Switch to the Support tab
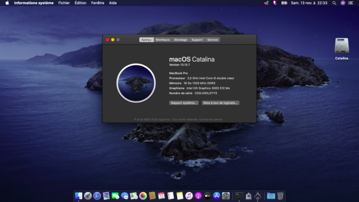Viewport: 359px width, 202px height. point(197,40)
